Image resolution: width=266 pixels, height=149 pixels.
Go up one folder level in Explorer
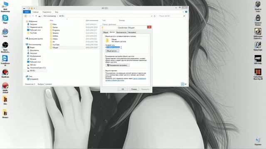(x=36, y=16)
